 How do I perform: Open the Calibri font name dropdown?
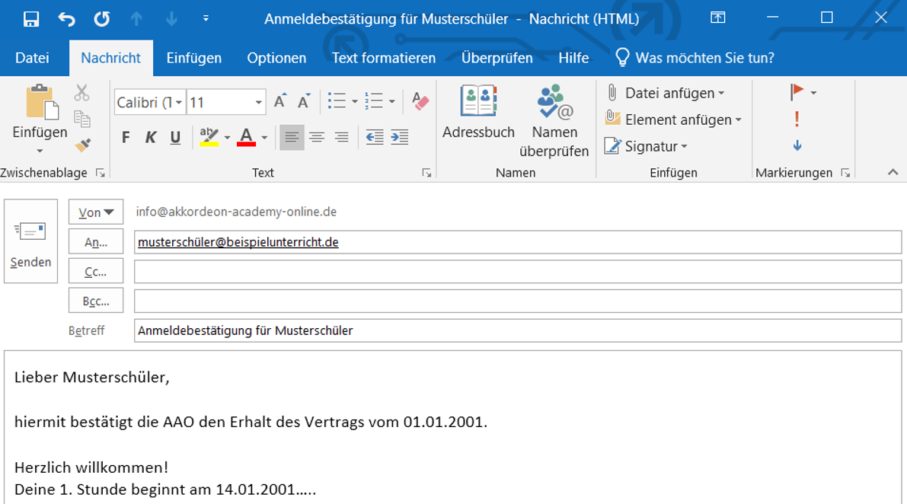(x=179, y=103)
